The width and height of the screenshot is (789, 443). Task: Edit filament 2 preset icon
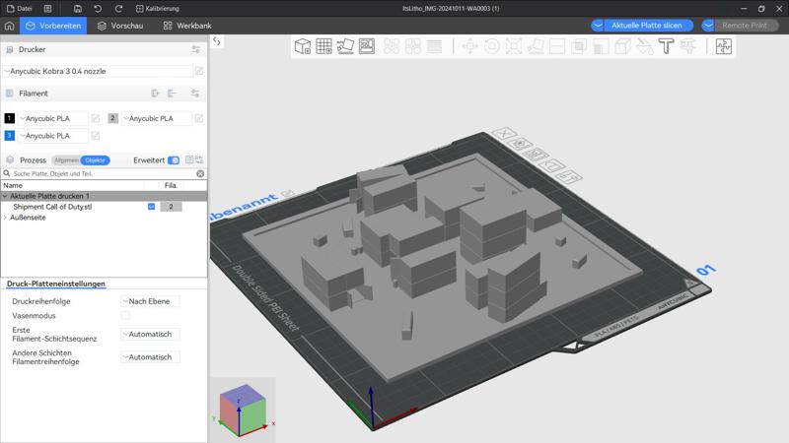(x=199, y=118)
